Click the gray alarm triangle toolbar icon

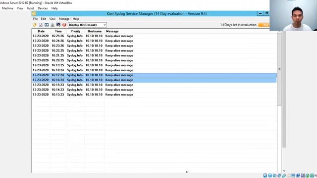[x=53, y=25]
